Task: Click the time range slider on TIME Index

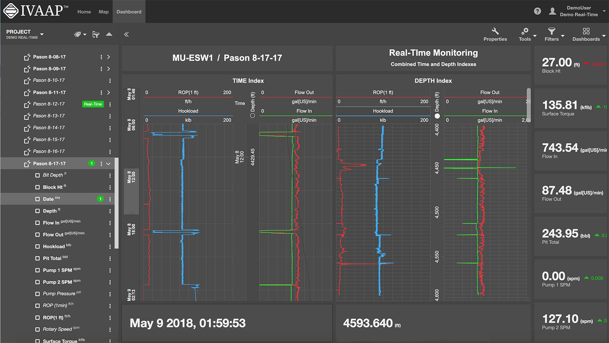Action: point(131,192)
